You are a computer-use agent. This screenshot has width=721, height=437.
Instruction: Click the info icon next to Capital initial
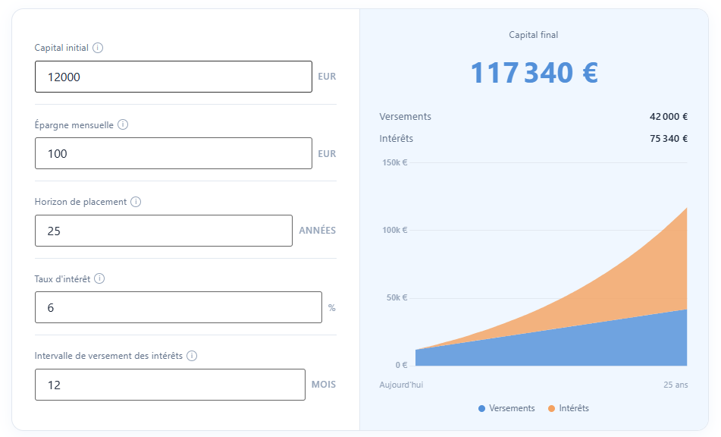[x=98, y=48]
